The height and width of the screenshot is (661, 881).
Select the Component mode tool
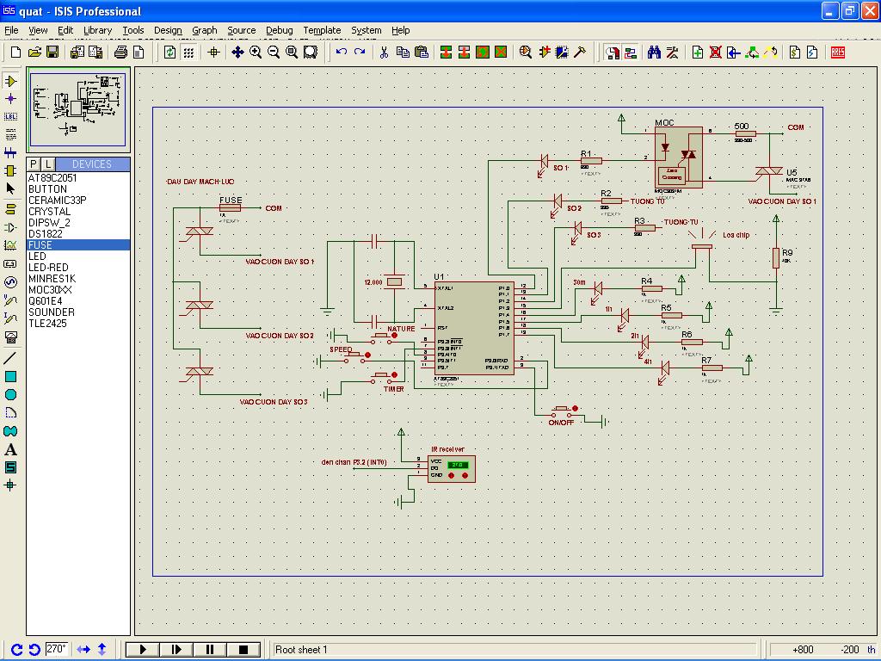(x=11, y=81)
